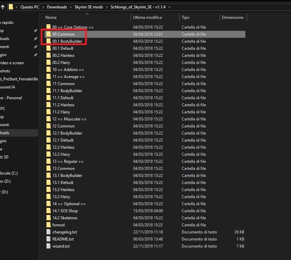Click the Up one level arrow
The image size is (291, 260).
pos(3,7)
